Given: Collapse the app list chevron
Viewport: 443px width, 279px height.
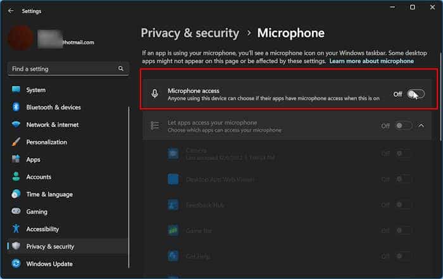Looking at the screenshot, I should pyautogui.click(x=421, y=126).
